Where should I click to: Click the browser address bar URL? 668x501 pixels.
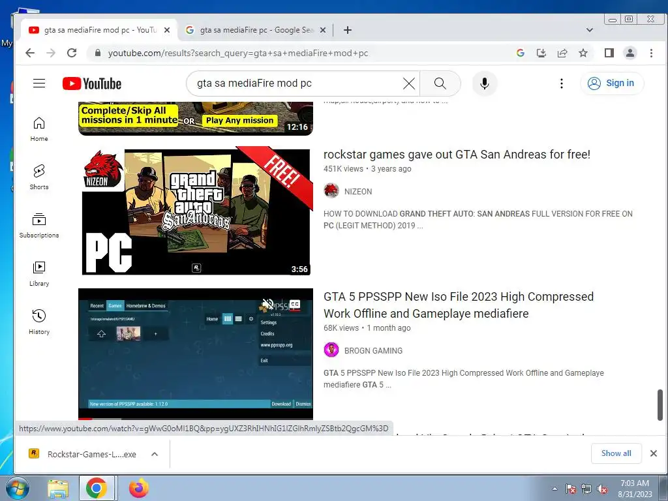[x=237, y=53]
